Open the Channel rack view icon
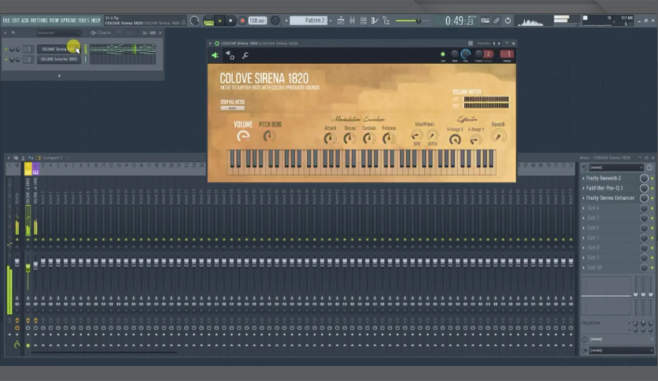The height and width of the screenshot is (381, 658). click(364, 20)
